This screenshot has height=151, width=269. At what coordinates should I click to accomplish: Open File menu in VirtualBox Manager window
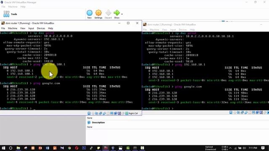click(3, 7)
